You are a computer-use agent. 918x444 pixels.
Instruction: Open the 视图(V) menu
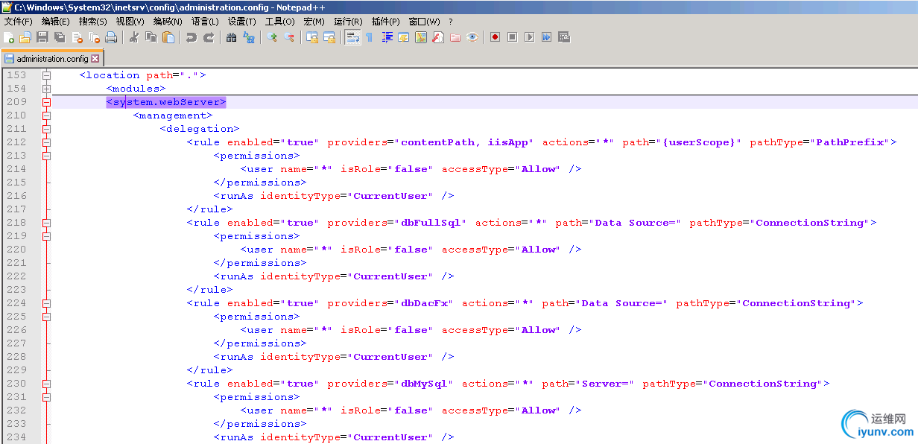pyautogui.click(x=130, y=22)
